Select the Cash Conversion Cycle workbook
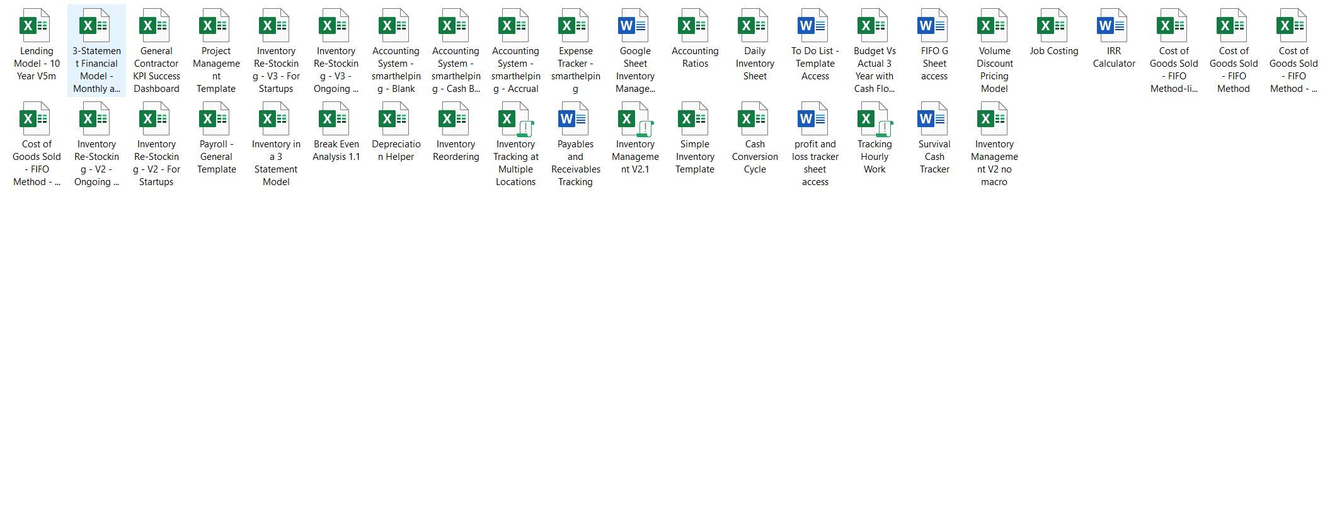 click(x=754, y=119)
